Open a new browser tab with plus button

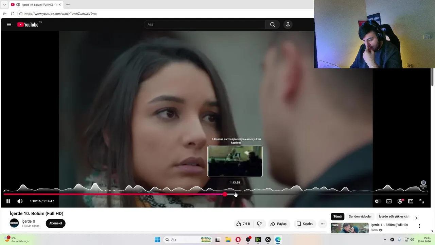tap(68, 4)
